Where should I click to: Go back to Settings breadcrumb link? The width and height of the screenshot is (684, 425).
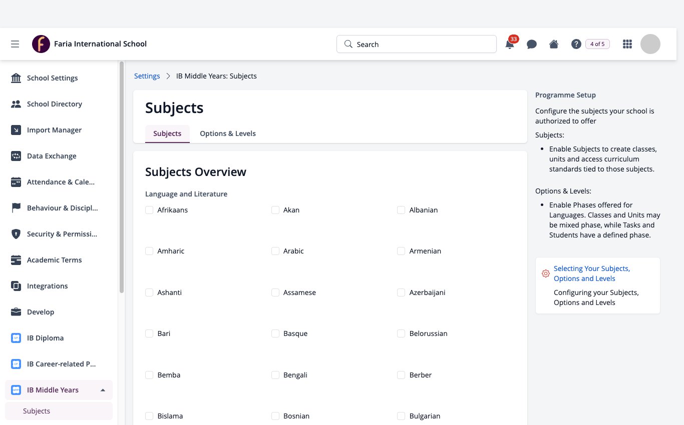coord(147,76)
